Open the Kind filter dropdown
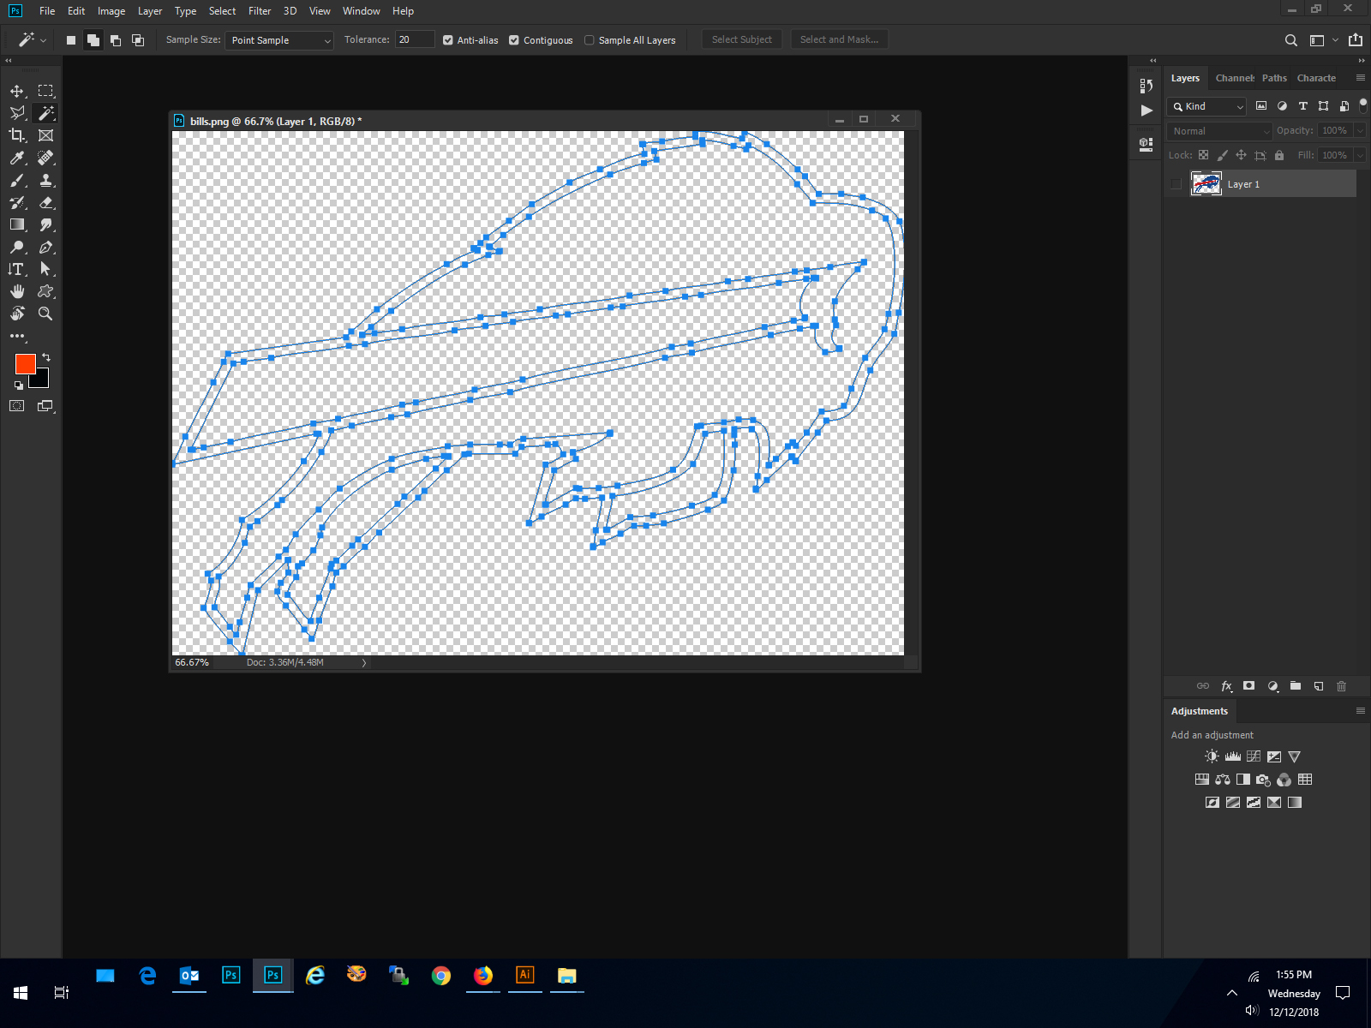The height and width of the screenshot is (1028, 1371). point(1206,106)
